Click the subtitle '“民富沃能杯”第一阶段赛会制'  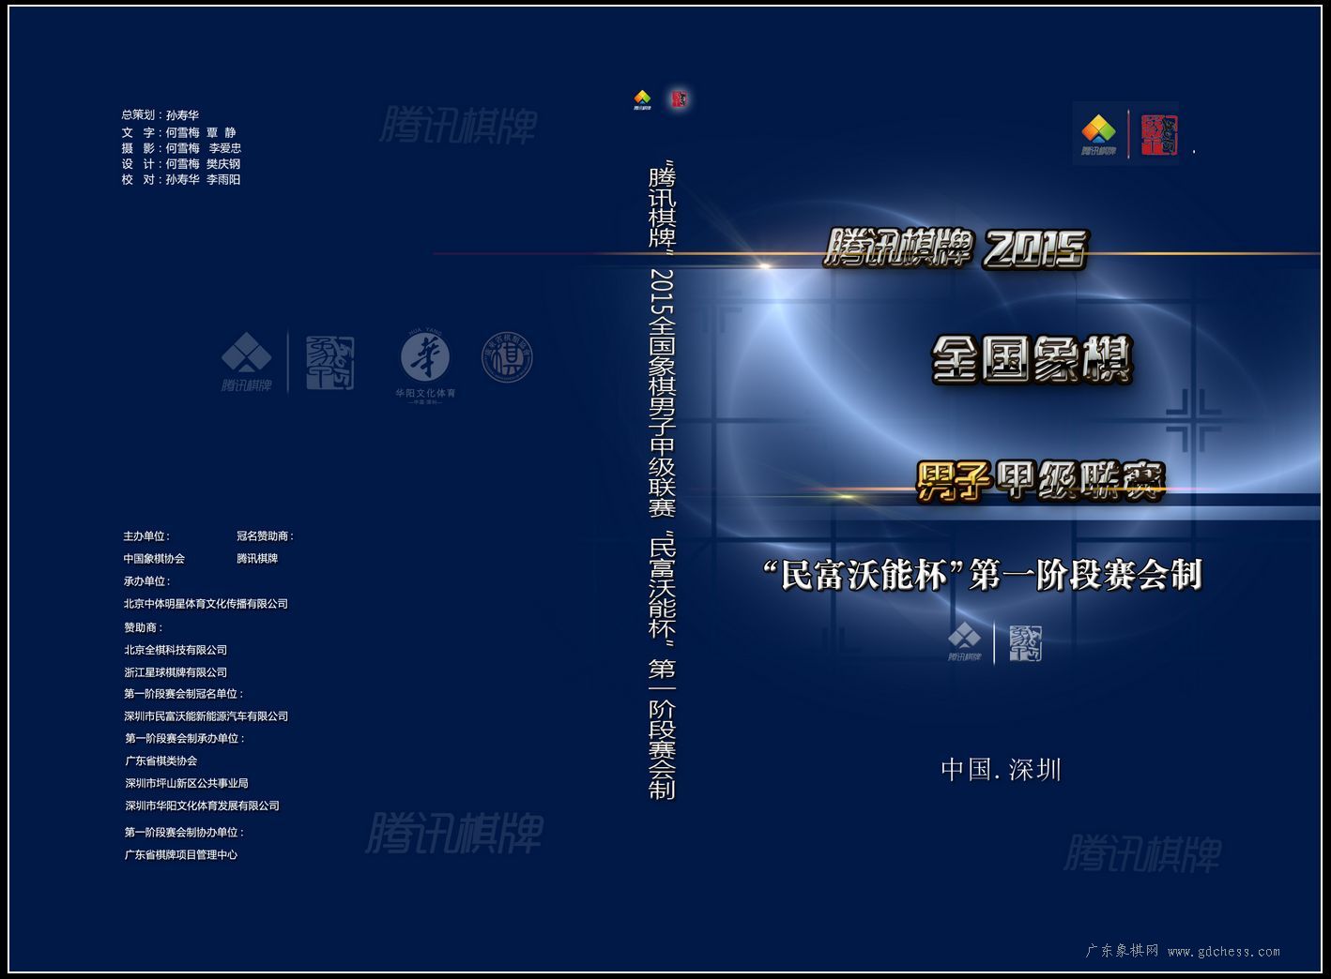tap(983, 575)
